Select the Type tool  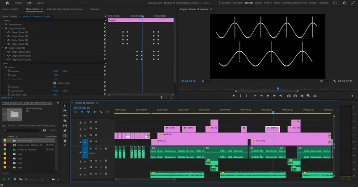point(65,146)
